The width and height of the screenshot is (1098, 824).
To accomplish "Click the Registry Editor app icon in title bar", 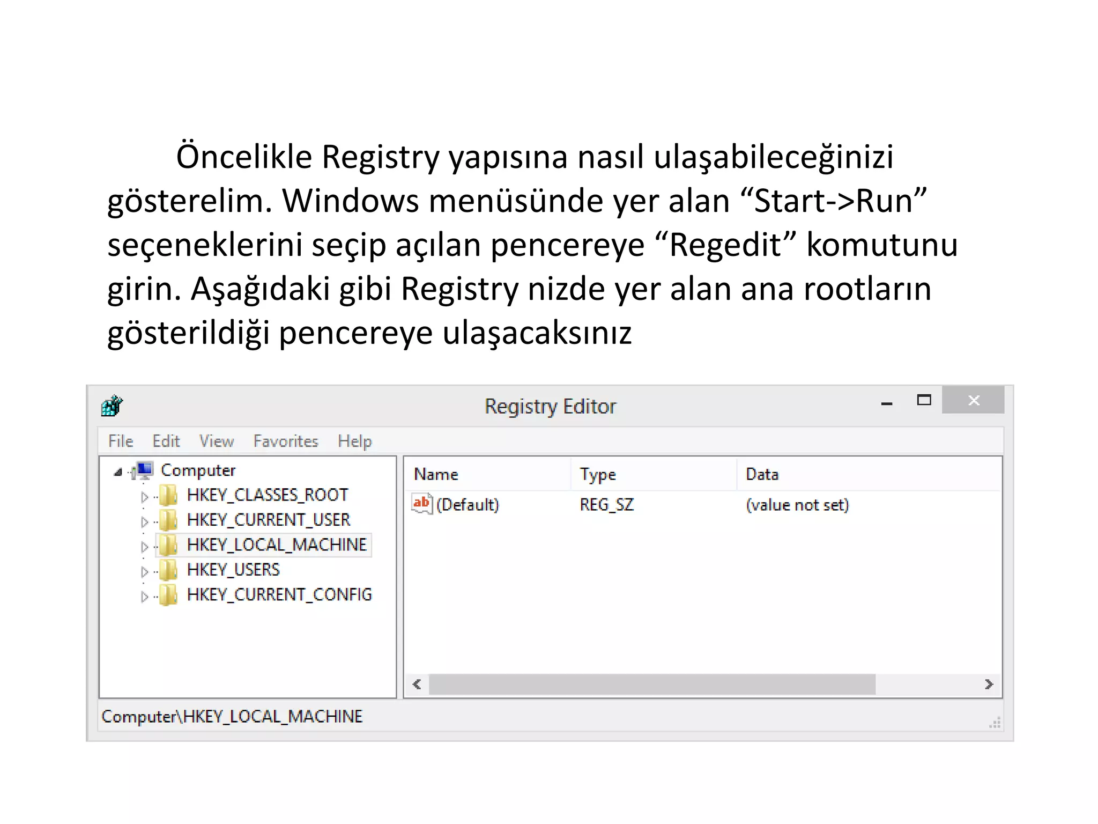I will click(x=112, y=406).
